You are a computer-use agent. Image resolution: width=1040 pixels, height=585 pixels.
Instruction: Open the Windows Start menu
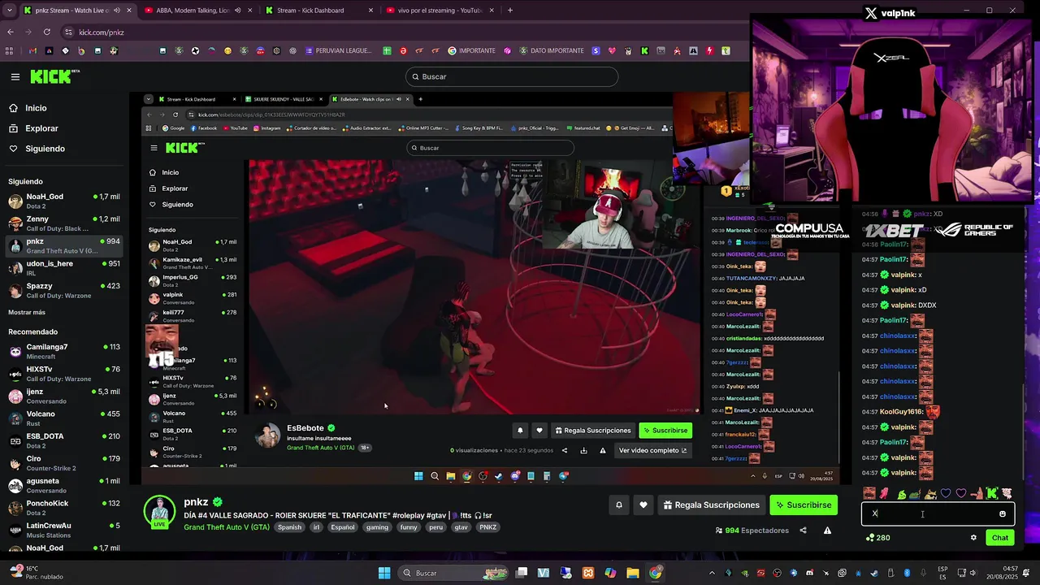tap(384, 573)
